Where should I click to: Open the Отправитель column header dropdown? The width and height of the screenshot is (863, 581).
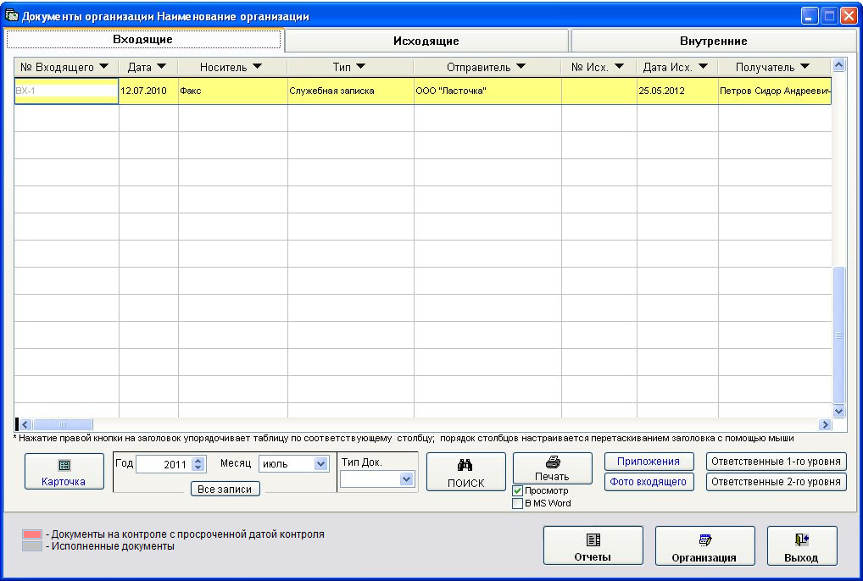tap(521, 66)
